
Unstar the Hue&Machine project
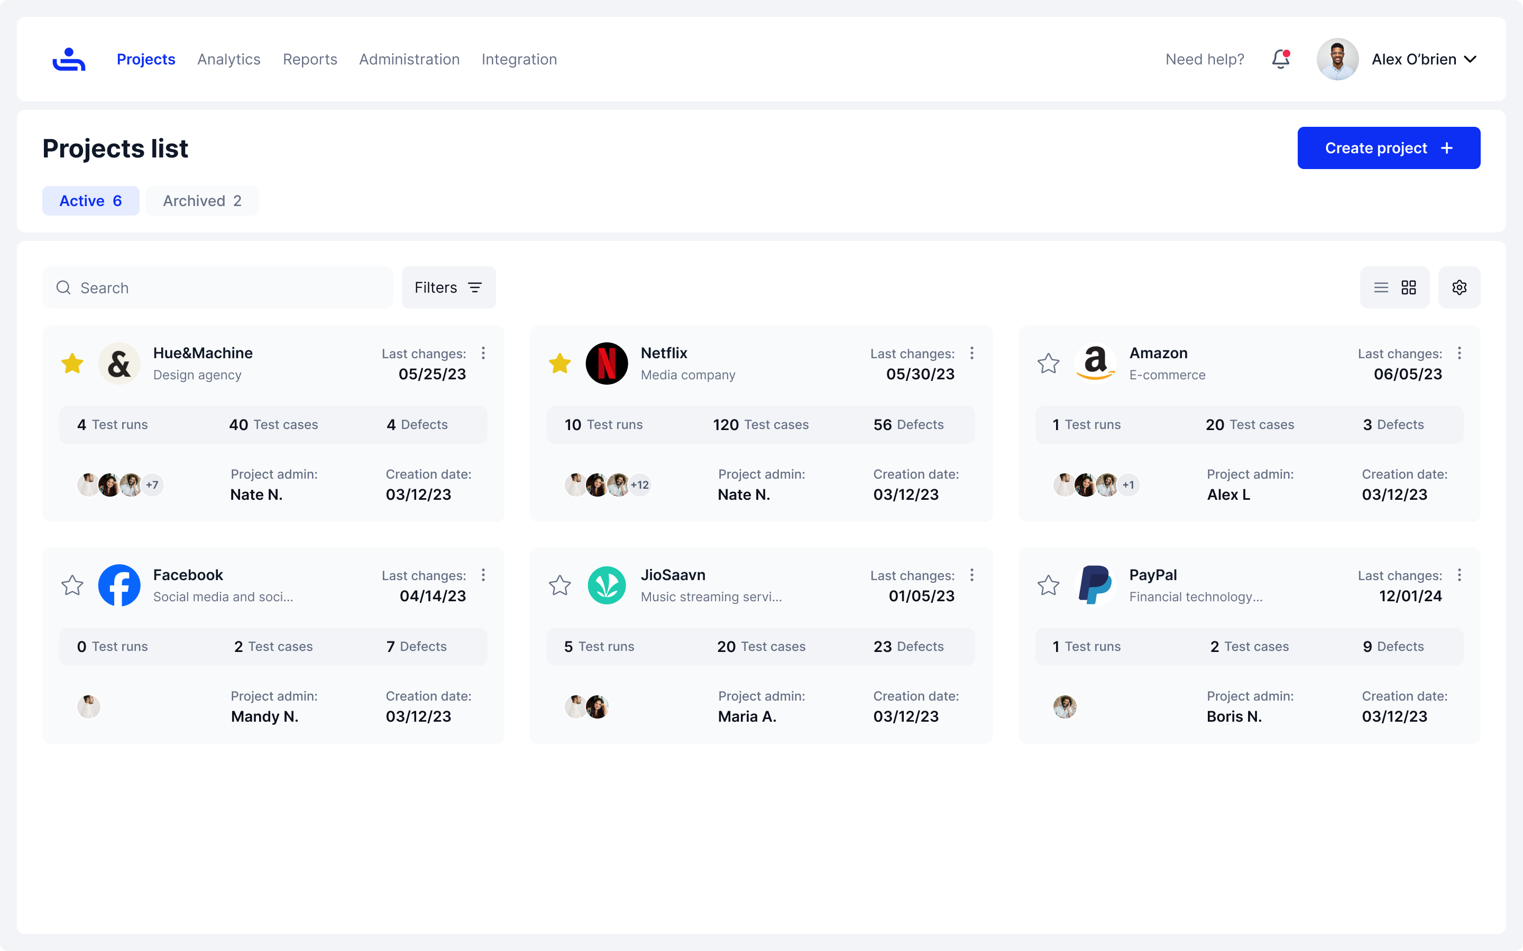coord(72,363)
